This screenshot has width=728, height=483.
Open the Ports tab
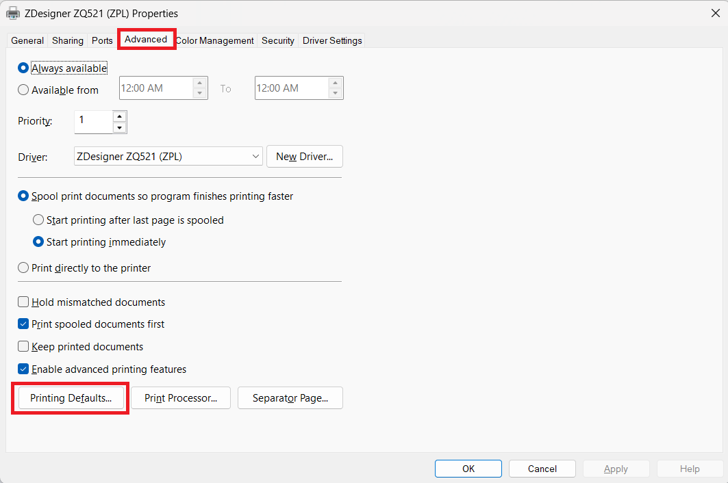(102, 40)
